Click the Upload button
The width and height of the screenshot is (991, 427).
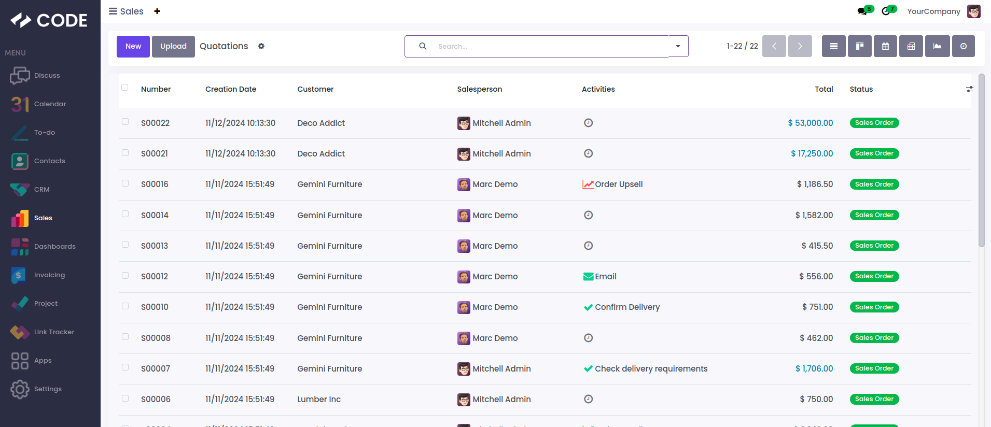pos(173,46)
